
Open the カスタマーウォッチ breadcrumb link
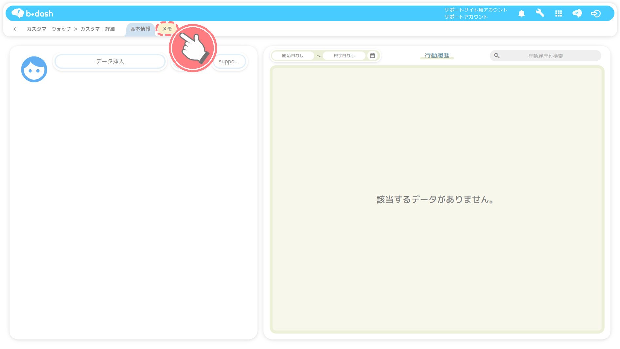coord(49,29)
